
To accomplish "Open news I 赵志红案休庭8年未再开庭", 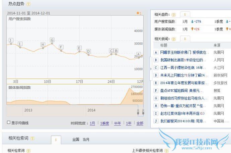I will 182,113.
